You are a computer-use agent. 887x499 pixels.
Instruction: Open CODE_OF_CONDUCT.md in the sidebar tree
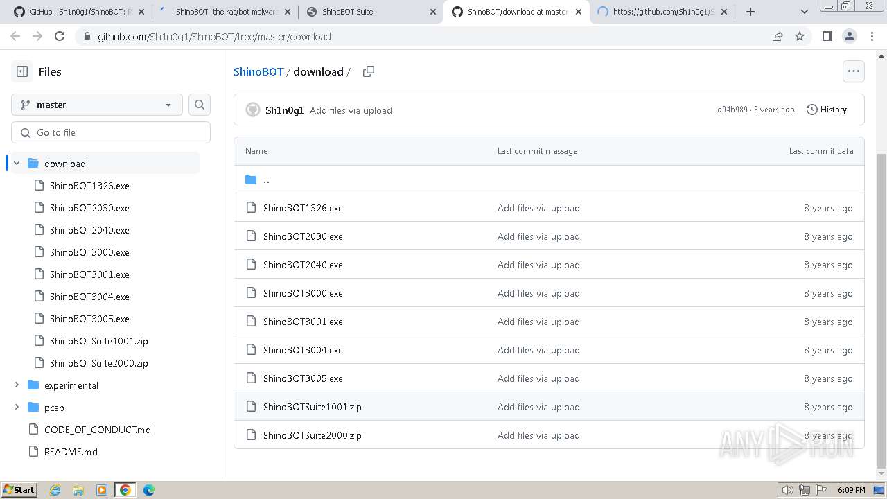[98, 430]
